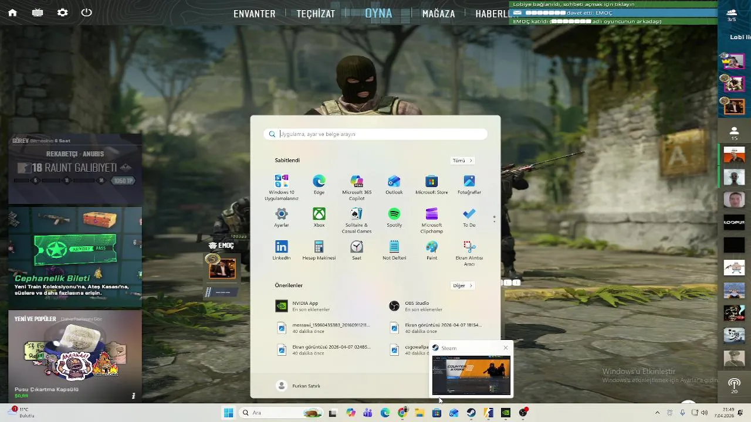Open Microsoft Store pinned app

click(x=432, y=185)
